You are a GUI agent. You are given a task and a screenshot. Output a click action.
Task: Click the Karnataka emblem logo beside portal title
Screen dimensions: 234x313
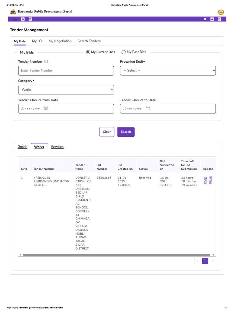tap(13, 12)
